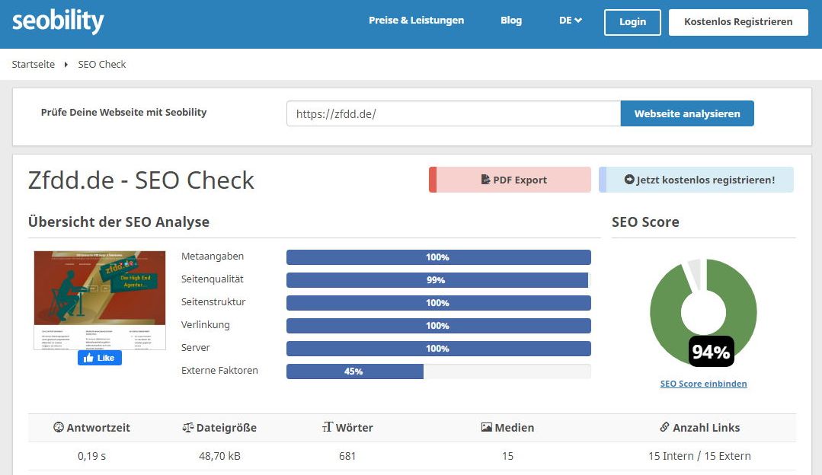Click the Metaangaben 100% bar
Image resolution: width=822 pixels, height=475 pixels.
[438, 257]
